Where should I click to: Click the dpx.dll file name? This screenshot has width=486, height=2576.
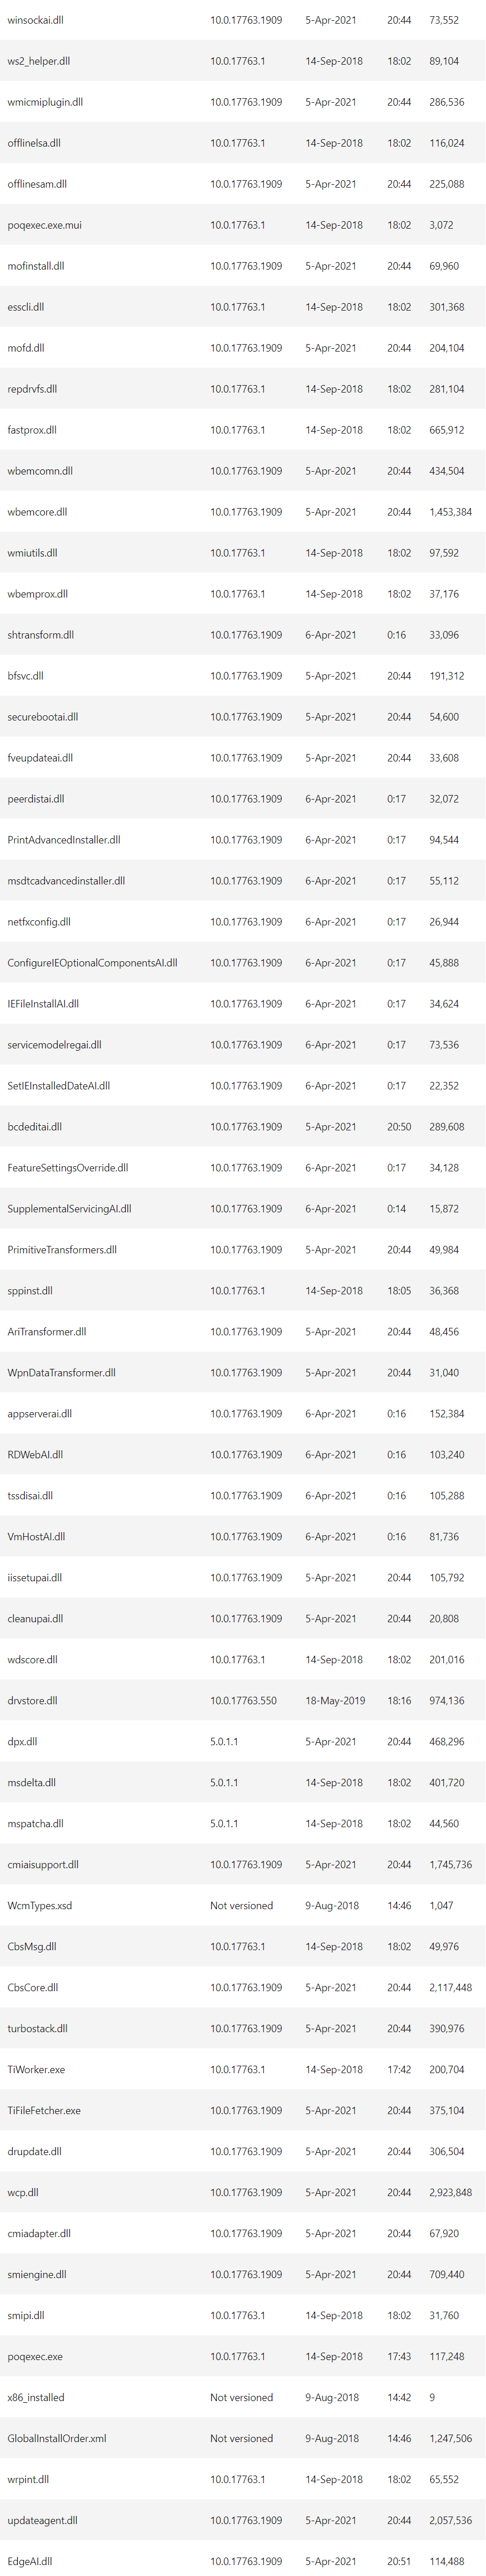click(x=22, y=1741)
